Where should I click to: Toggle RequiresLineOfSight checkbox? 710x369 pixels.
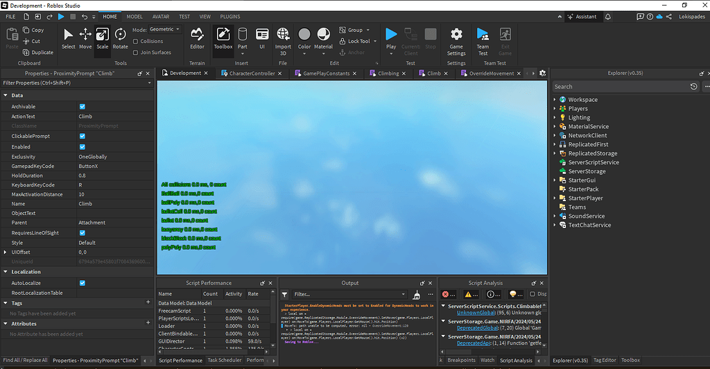pyautogui.click(x=83, y=233)
